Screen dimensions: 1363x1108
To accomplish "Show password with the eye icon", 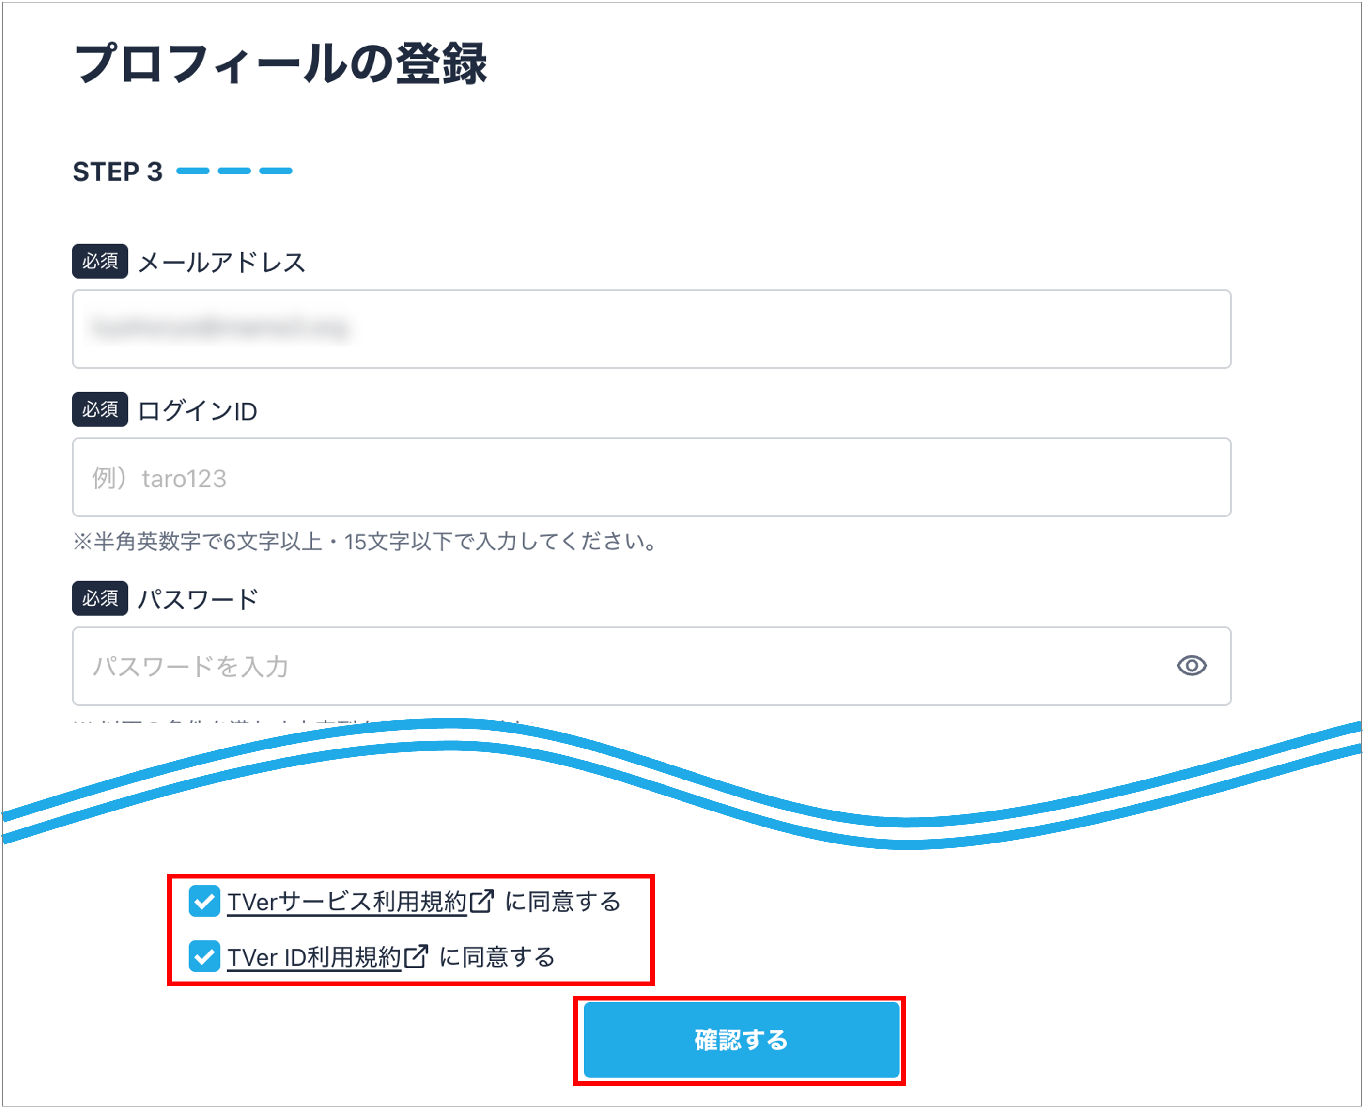I will point(1191,666).
